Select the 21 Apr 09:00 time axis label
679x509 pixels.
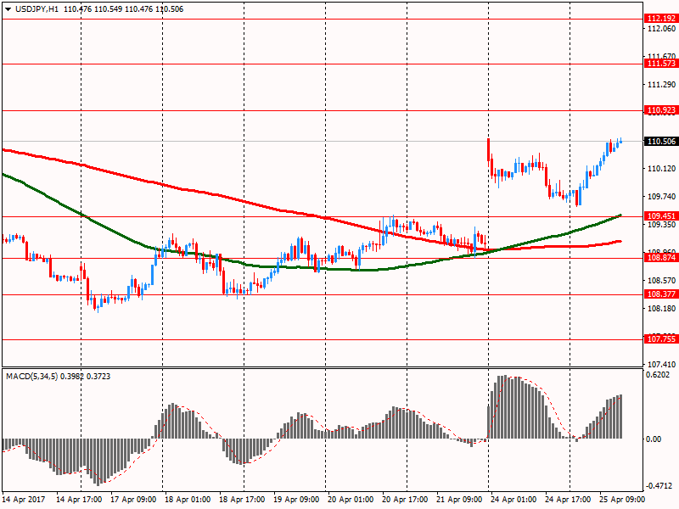point(459,500)
